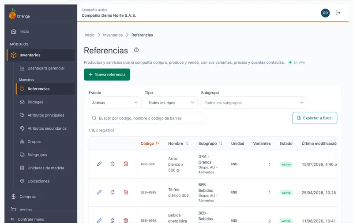Open the help icon beside Referencias title

pos(136,50)
